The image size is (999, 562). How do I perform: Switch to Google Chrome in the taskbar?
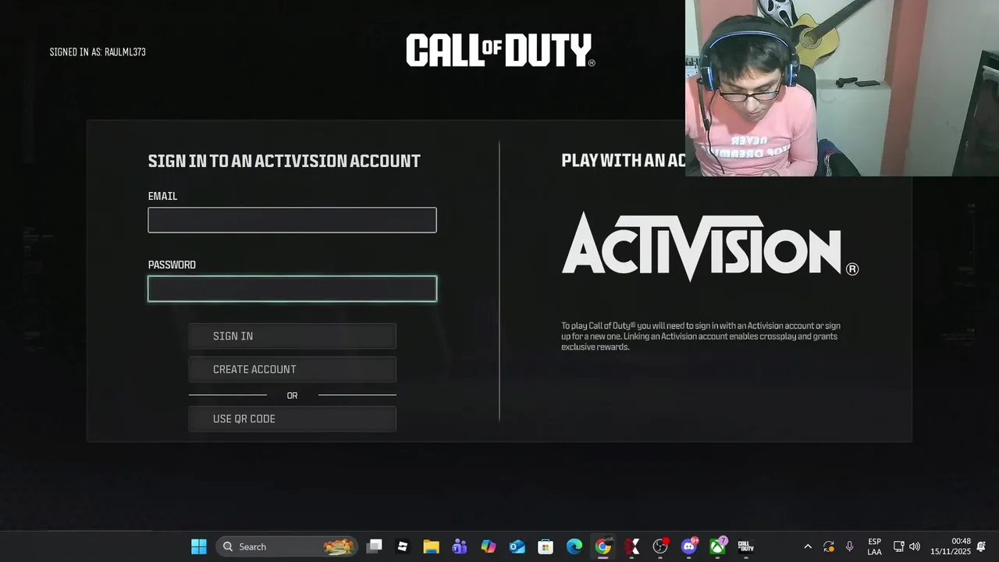(x=603, y=546)
